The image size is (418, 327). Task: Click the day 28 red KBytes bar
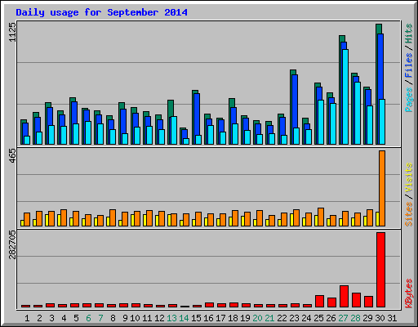pyautogui.click(x=356, y=300)
